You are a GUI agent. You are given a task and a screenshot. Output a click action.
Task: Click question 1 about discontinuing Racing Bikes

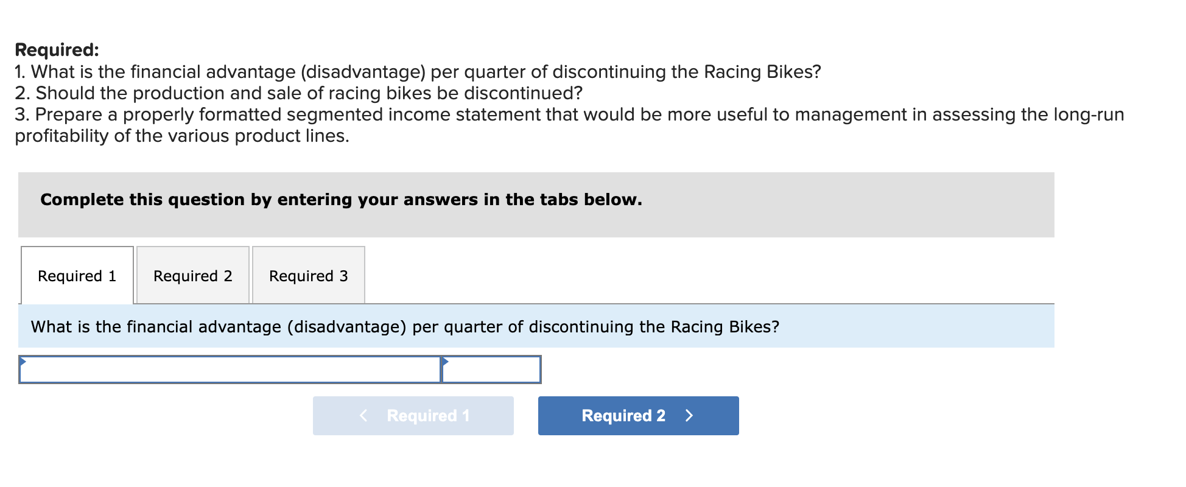(417, 71)
